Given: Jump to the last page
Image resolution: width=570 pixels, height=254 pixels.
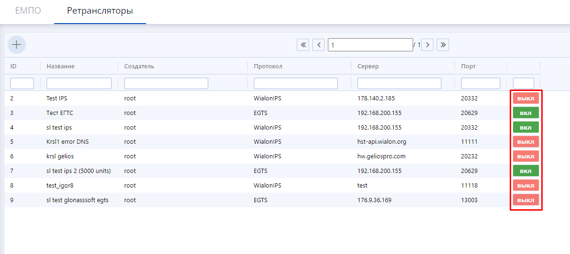Looking at the screenshot, I should pos(443,45).
